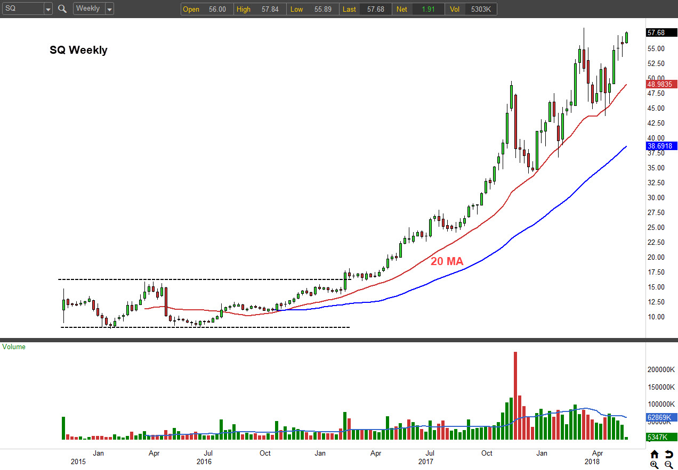Select the Weekly timeframe combo box text
This screenshot has height=470, width=678.
tap(89, 9)
